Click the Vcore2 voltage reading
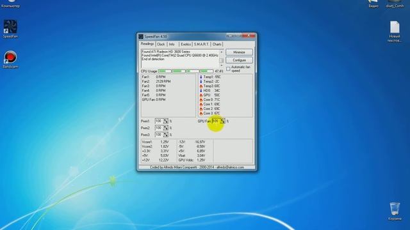Screen dimensions: 410x230 coord(155,146)
